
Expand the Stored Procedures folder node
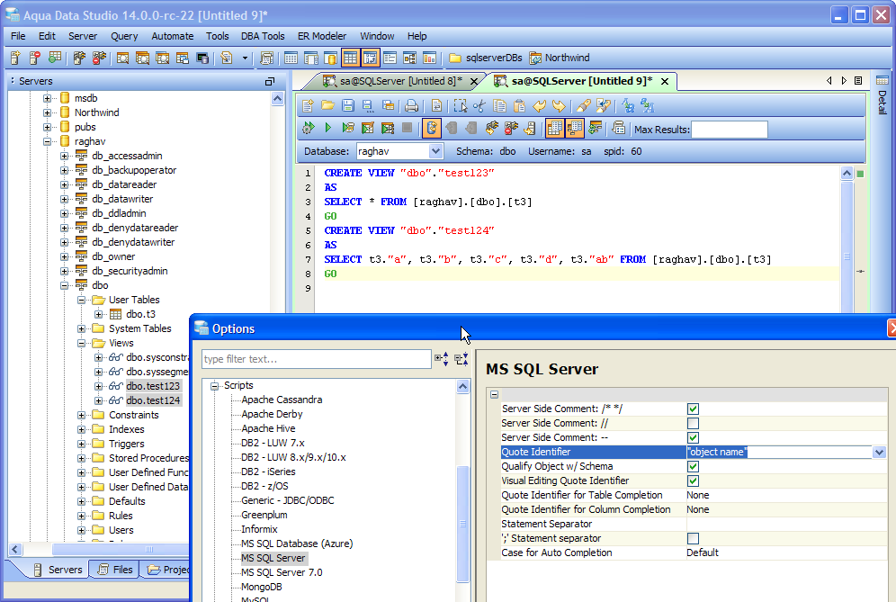coord(82,458)
